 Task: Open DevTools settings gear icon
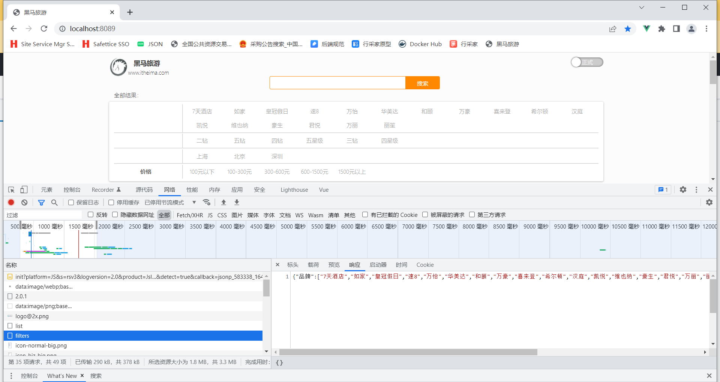tap(683, 189)
